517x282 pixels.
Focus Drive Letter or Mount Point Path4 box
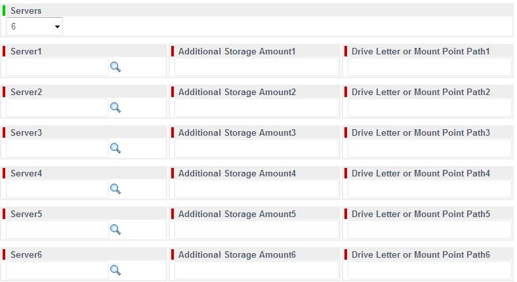[x=429, y=189]
